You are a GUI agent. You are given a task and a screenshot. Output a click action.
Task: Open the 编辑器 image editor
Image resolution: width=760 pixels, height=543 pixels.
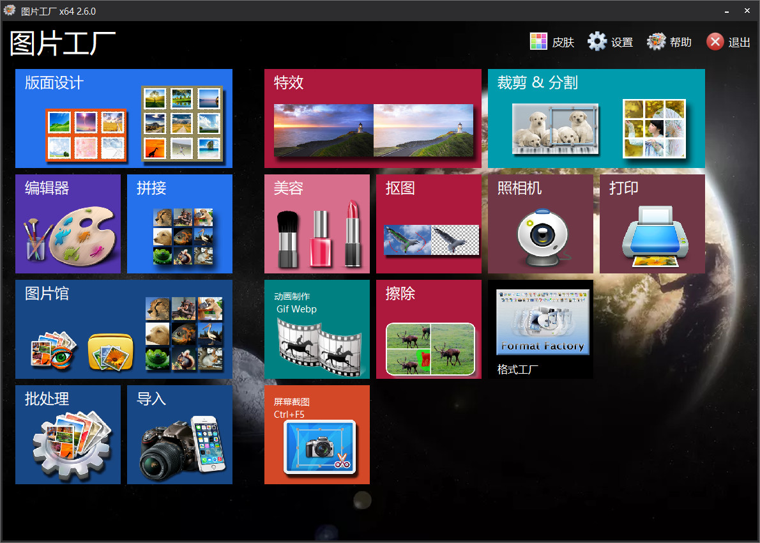[x=68, y=224]
